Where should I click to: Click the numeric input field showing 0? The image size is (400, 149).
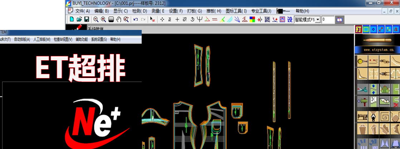pos(328,20)
